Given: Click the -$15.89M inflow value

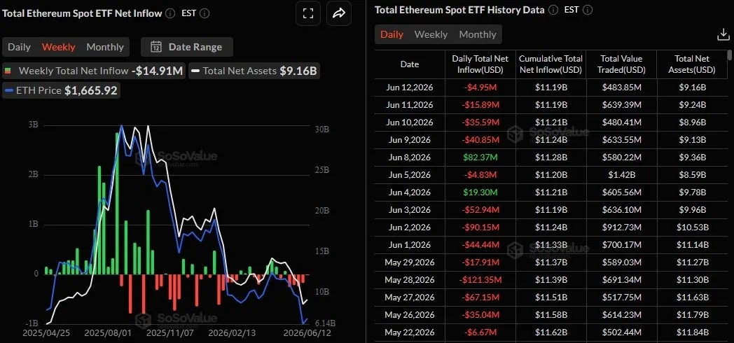Looking at the screenshot, I should [x=480, y=105].
